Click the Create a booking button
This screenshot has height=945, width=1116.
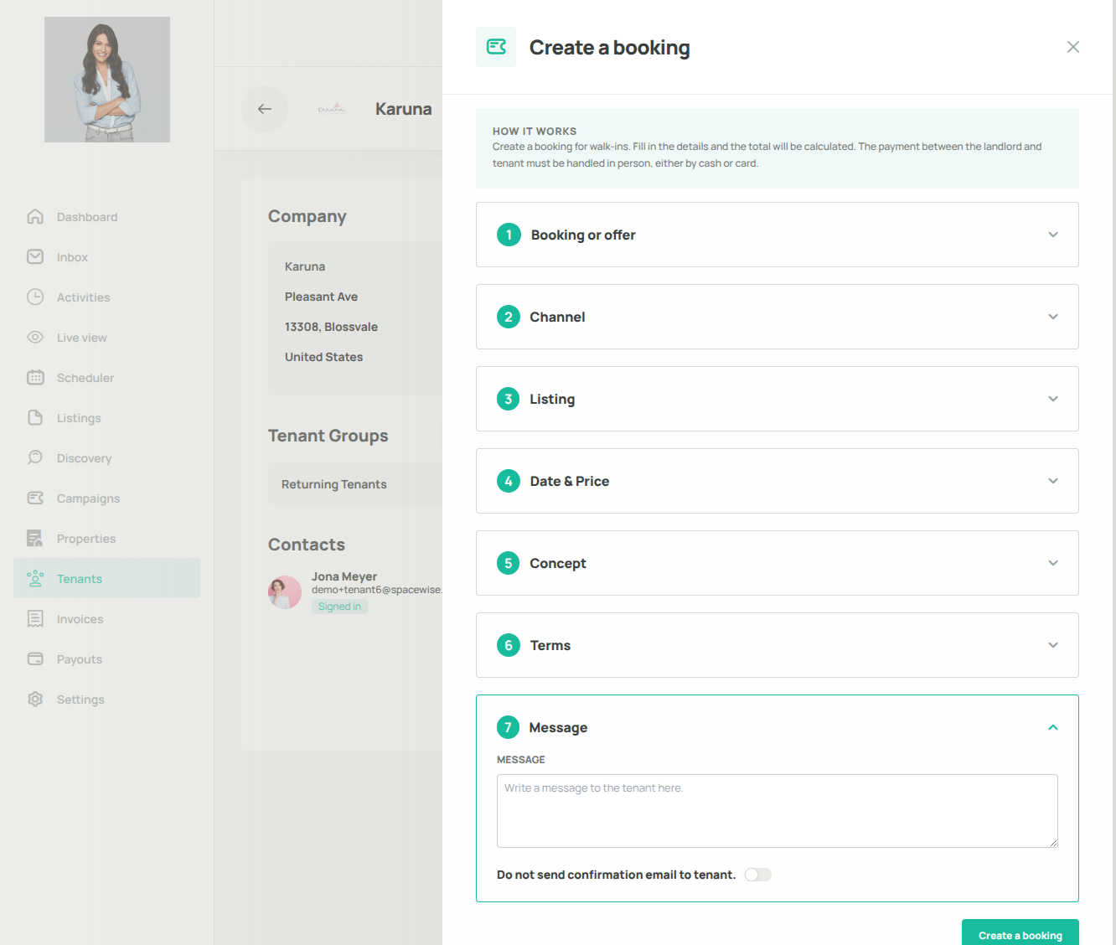coord(1020,932)
